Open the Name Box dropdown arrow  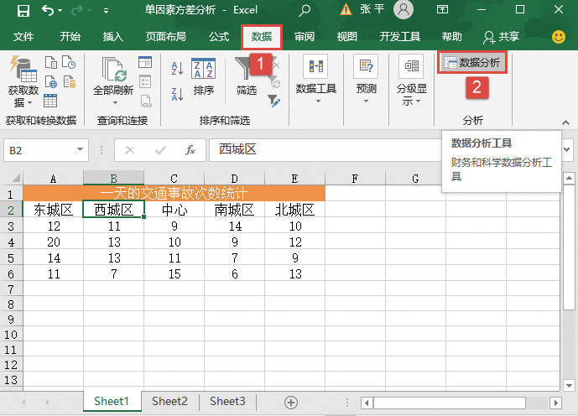coord(80,149)
